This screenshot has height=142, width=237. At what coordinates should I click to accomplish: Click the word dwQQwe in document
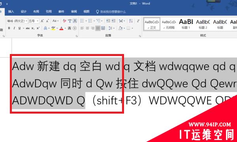tap(165, 84)
